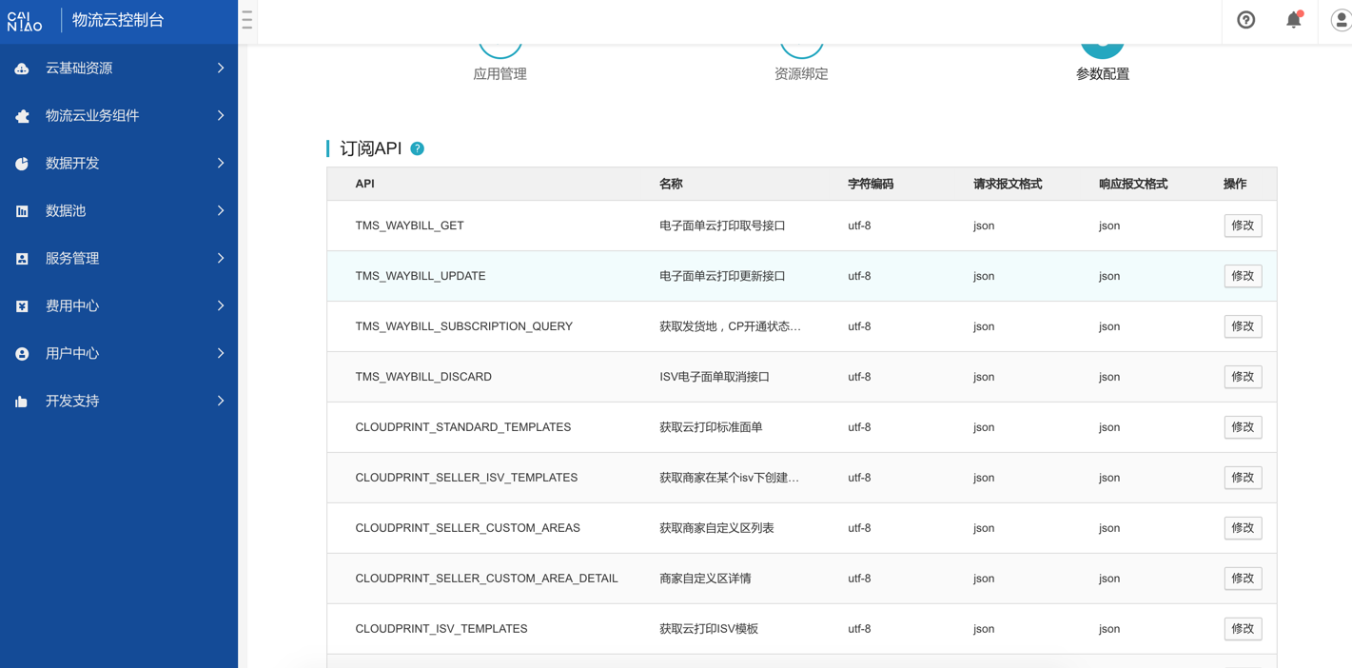Viewport: 1352px width, 668px height.
Task: Select the TMS_WAYBILL_GET API name
Action: 409,226
